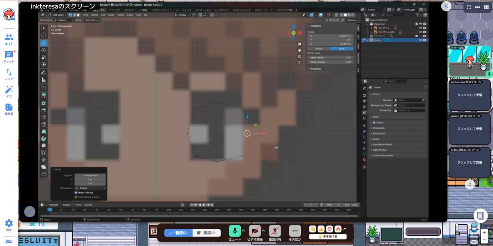Image resolution: width=493 pixels, height=246 pixels.
Task: Select the Annotate tool icon
Action: point(44,73)
